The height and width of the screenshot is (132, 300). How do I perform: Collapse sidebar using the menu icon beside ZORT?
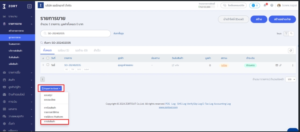tap(29, 6)
